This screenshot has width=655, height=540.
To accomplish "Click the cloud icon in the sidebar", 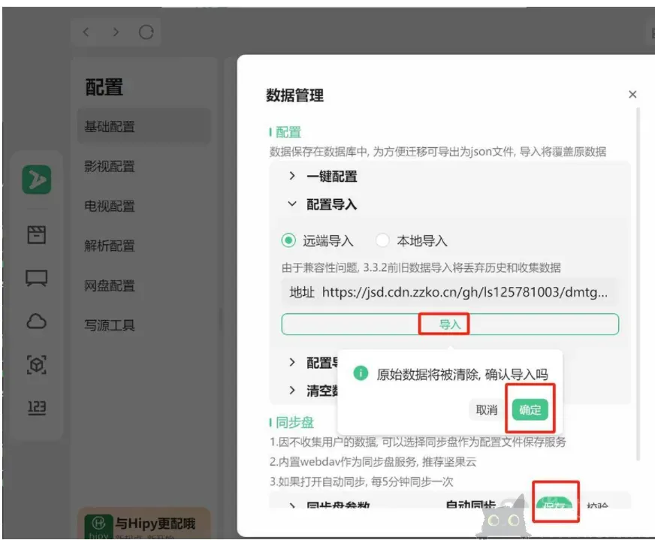I will click(x=36, y=322).
